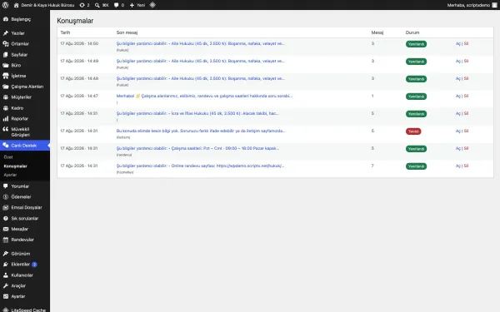The image size is (500, 312).
Task: Click the Yazılar pin icon
Action: (x=6, y=33)
